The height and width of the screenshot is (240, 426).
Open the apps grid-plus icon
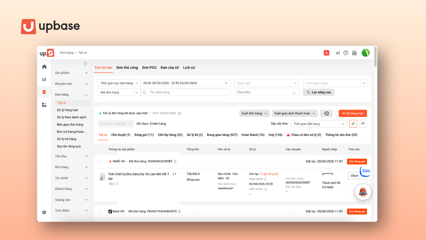[x=44, y=105]
